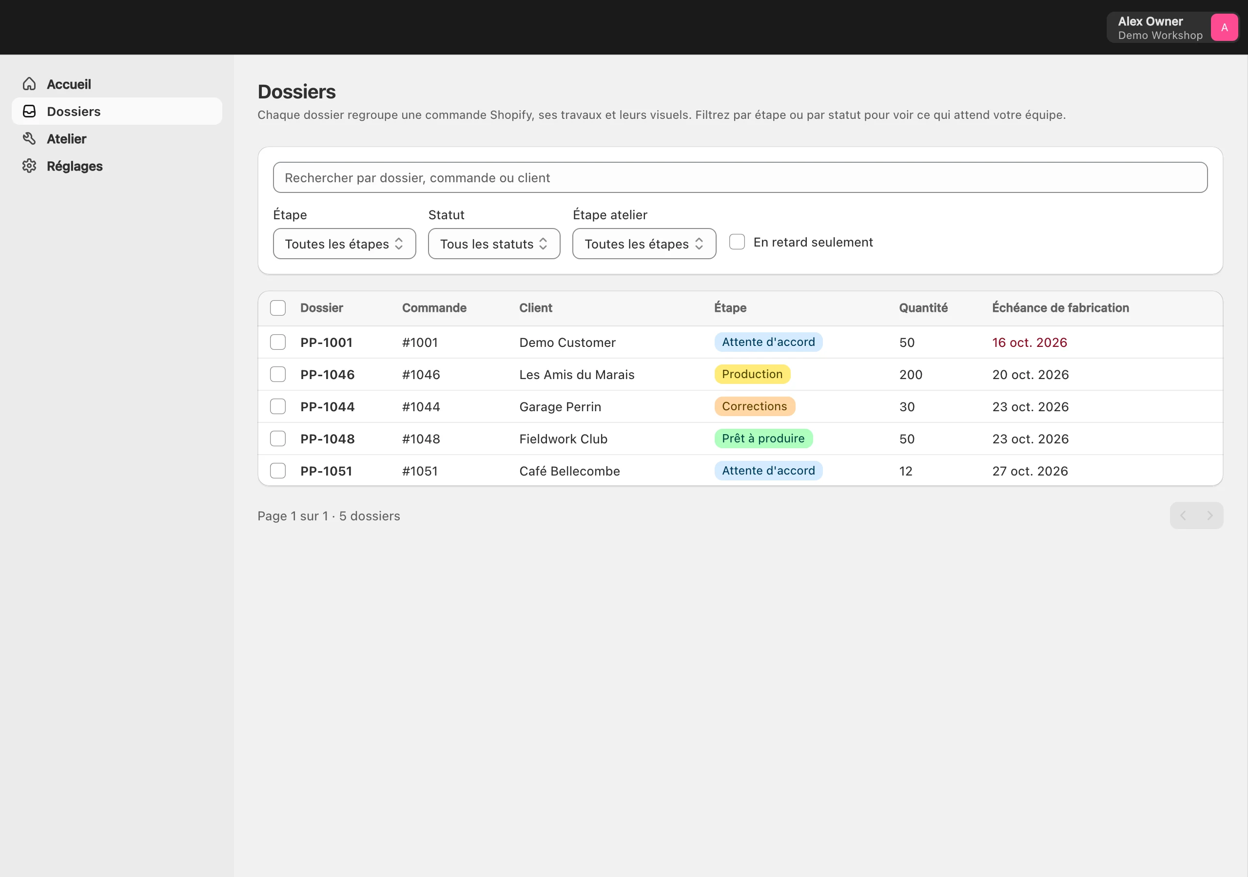Go to previous page arrow
The image size is (1248, 877).
[1183, 515]
